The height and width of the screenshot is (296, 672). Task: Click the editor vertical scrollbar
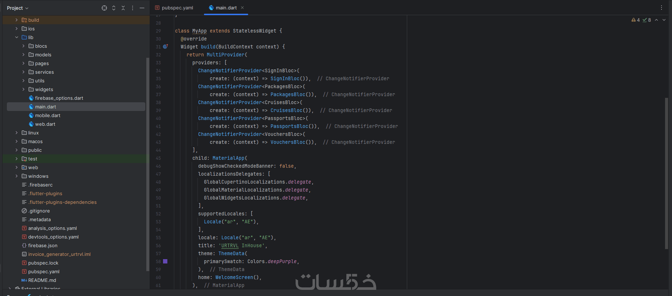(x=666, y=173)
